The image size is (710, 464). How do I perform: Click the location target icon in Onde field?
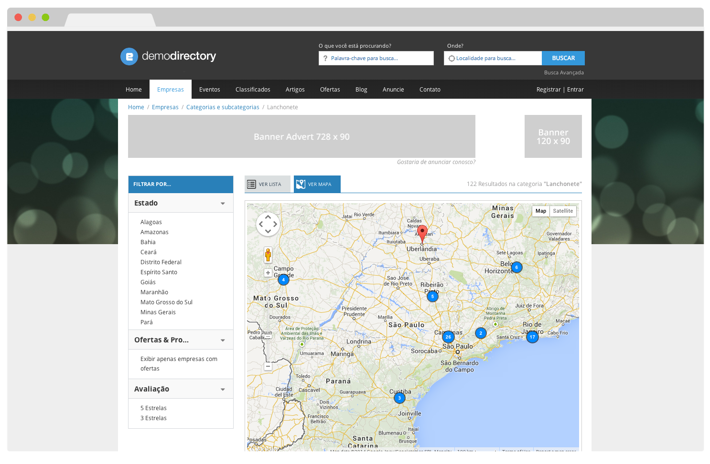[452, 59]
